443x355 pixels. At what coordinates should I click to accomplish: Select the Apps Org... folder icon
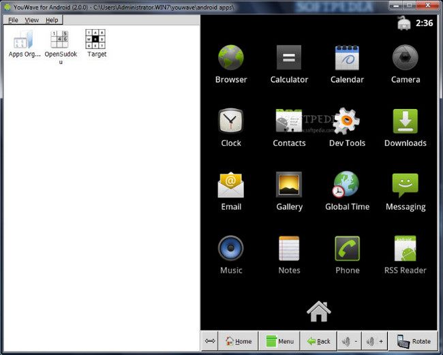click(23, 40)
